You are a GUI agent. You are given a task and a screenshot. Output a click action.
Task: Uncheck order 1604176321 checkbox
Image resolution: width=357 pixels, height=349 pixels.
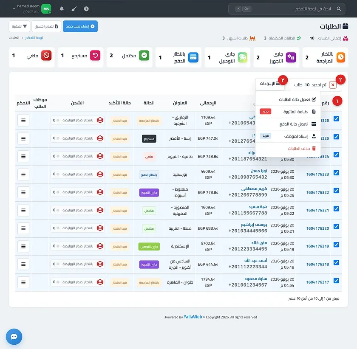click(x=336, y=208)
